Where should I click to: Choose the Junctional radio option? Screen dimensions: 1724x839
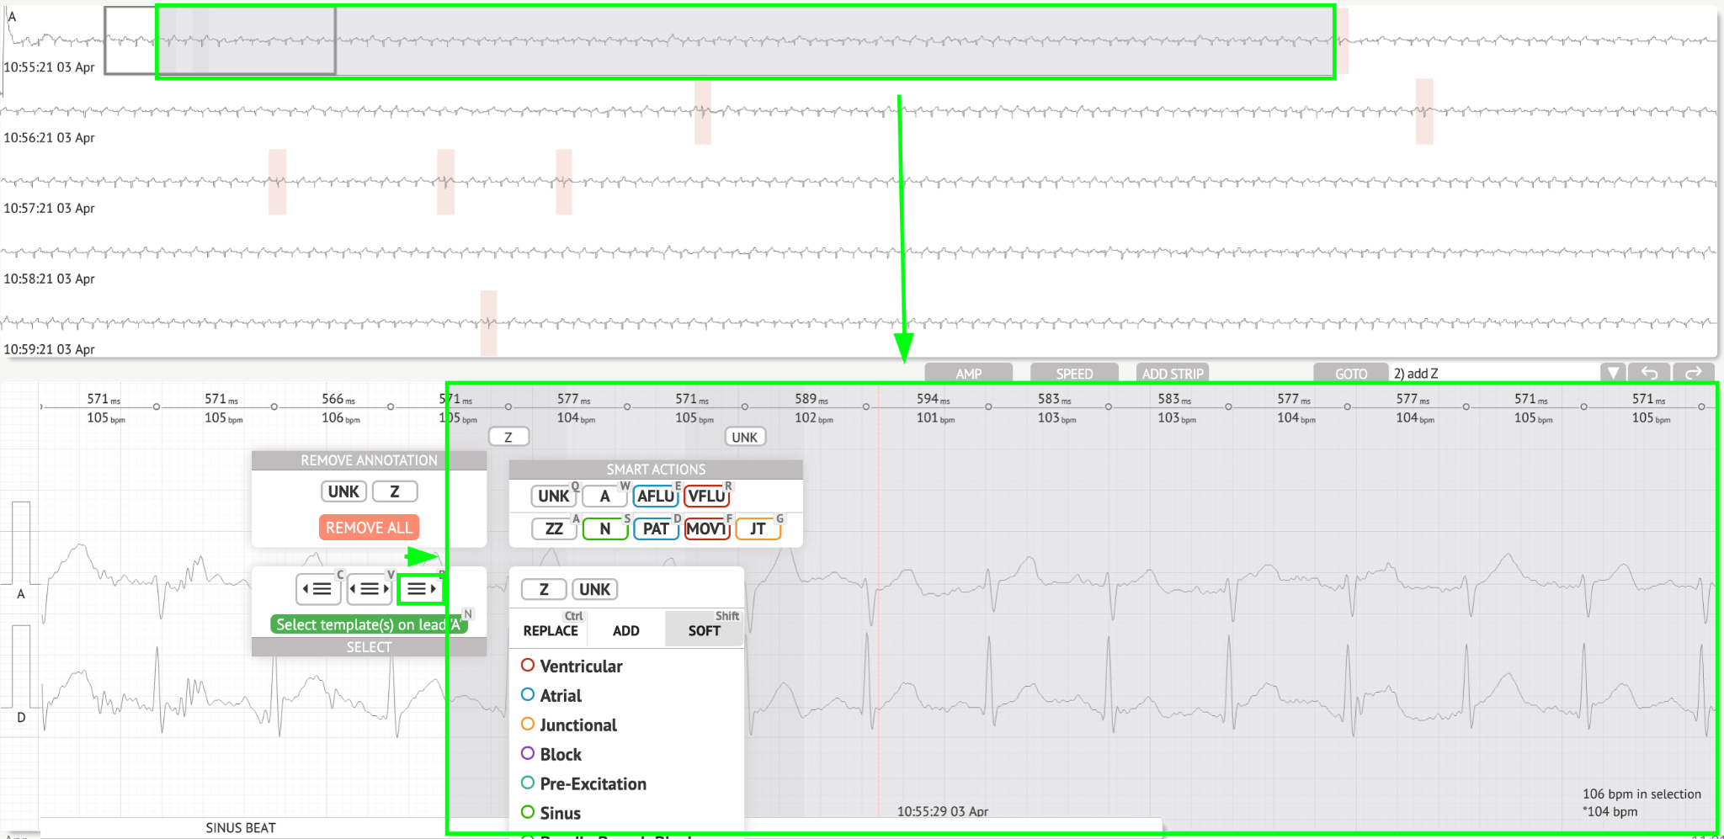tap(528, 725)
